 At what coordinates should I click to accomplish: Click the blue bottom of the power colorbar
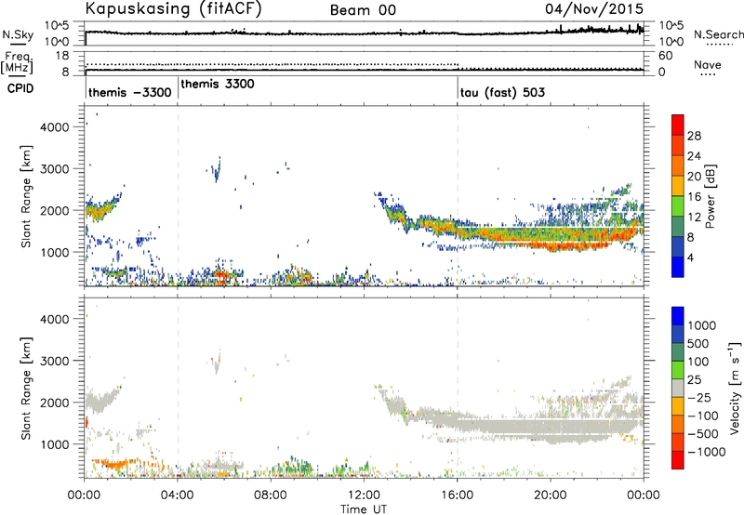pos(678,268)
